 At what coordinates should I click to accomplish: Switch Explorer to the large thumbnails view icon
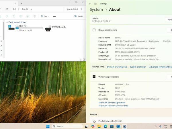coord(84,60)
